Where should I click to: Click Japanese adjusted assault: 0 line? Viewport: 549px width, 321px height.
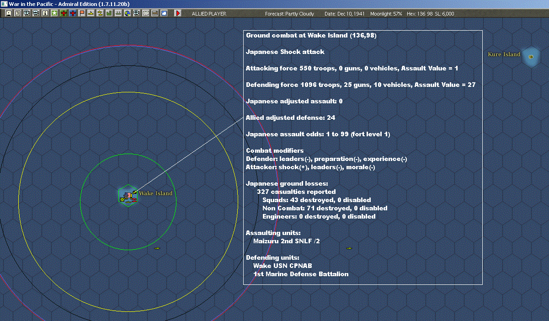tap(294, 101)
